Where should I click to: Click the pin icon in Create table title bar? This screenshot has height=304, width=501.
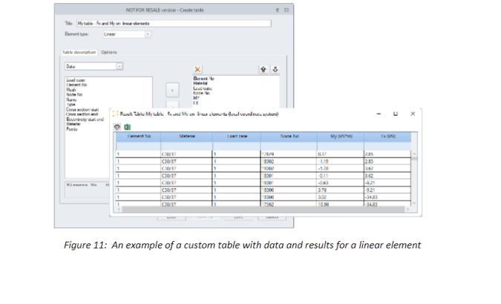coord(278,10)
